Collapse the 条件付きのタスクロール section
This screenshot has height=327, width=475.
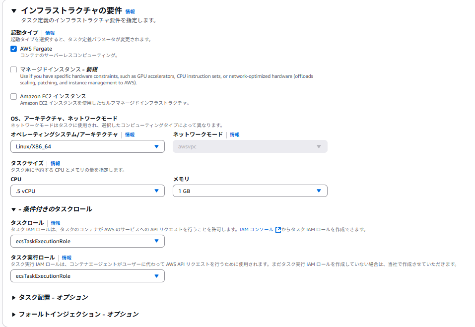point(14,209)
